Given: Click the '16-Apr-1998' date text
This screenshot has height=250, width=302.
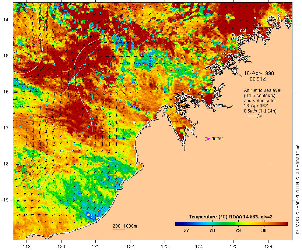Looking at the screenshot, I should [x=259, y=73].
